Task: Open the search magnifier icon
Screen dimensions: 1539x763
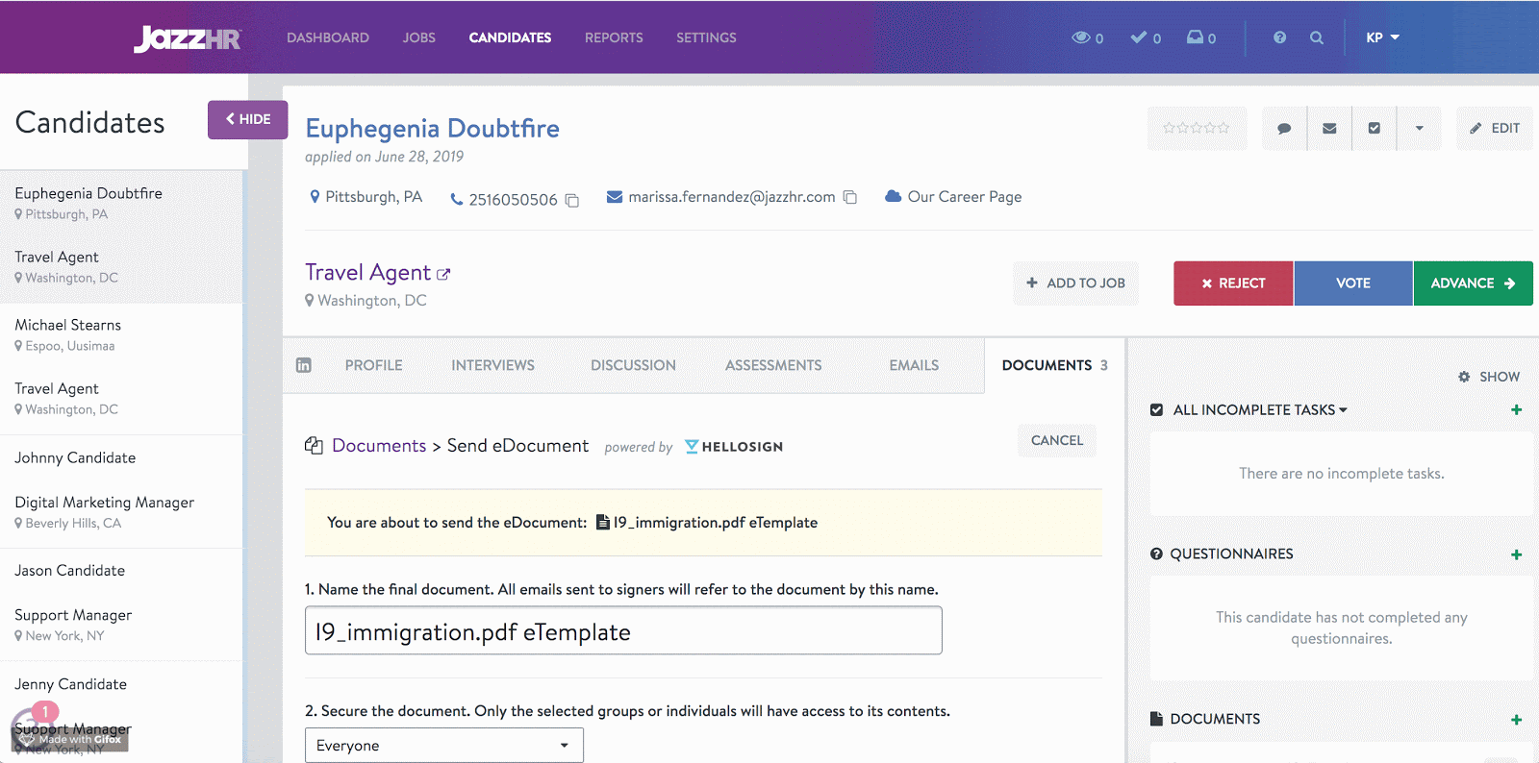Action: pyautogui.click(x=1317, y=37)
